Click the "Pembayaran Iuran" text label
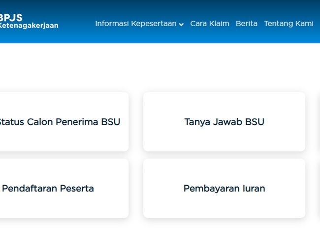The width and height of the screenshot is (320, 238). [x=224, y=188]
